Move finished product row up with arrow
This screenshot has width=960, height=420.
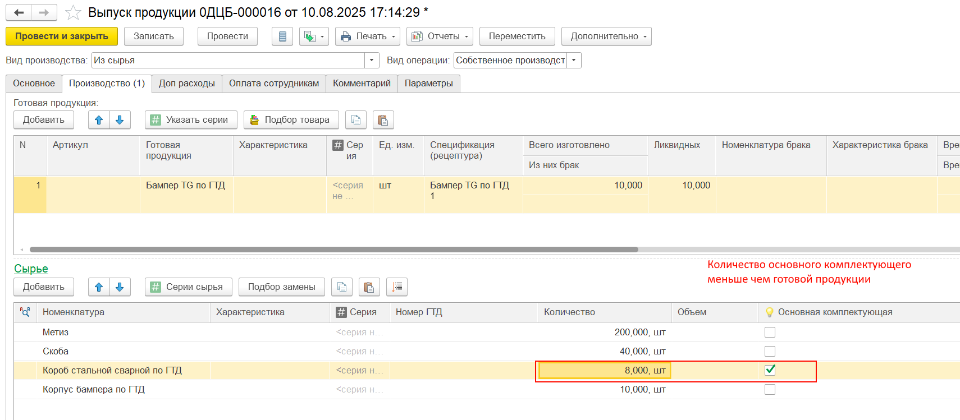pyautogui.click(x=99, y=120)
